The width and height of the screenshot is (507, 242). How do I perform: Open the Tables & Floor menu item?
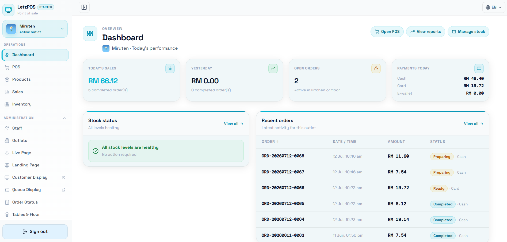tap(35, 214)
